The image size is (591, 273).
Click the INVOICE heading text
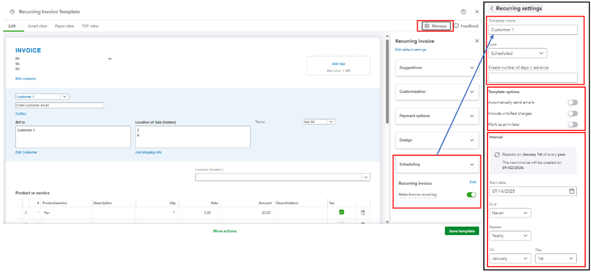click(x=28, y=50)
